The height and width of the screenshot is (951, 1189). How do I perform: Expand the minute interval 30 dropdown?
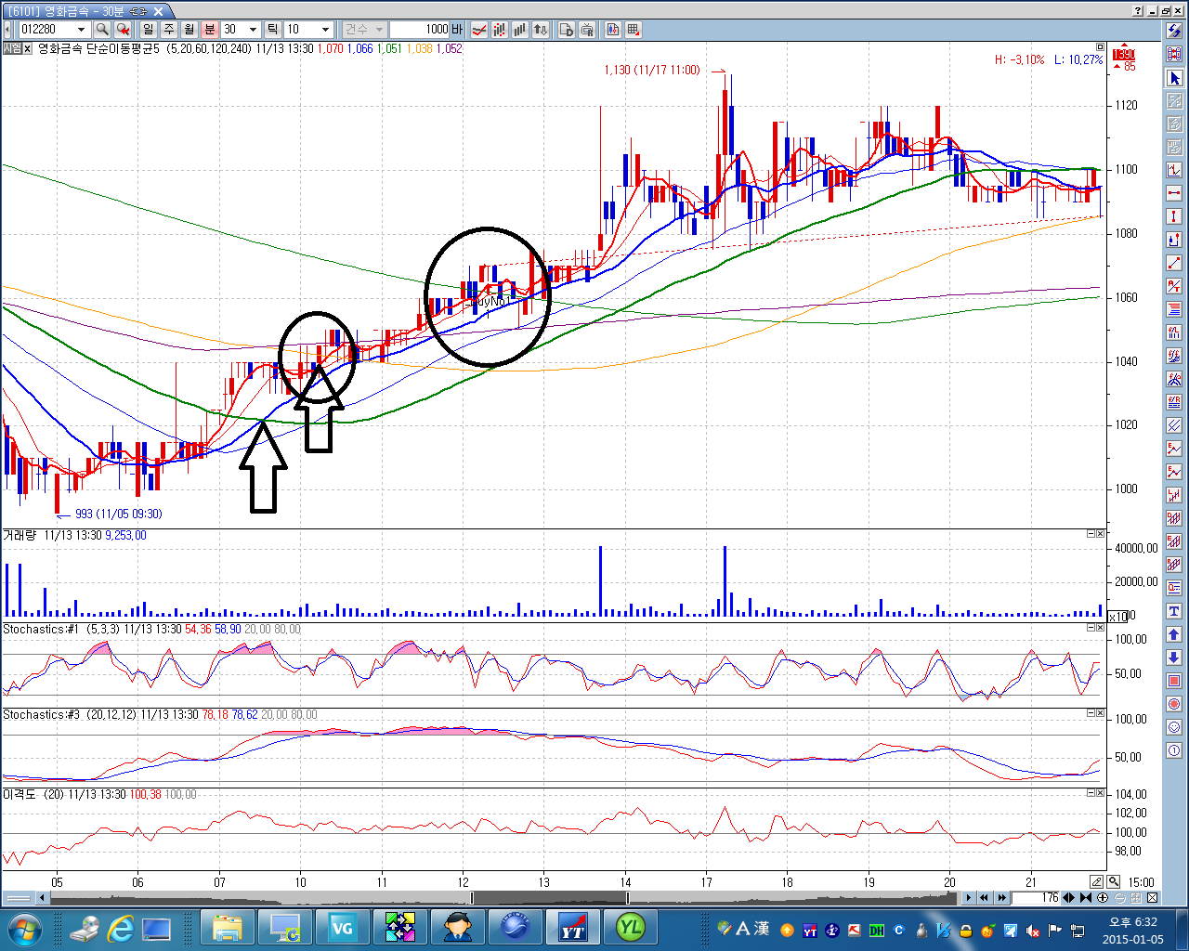[x=253, y=30]
